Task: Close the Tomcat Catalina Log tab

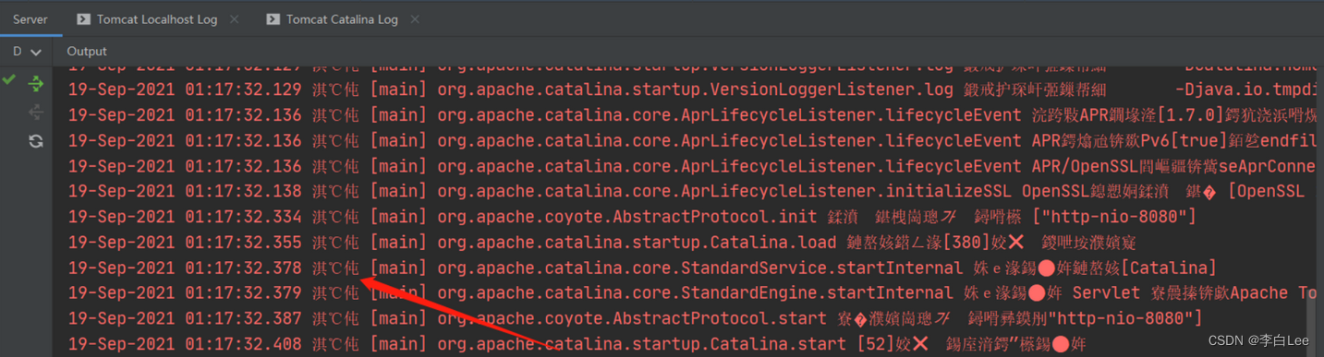Action: click(x=414, y=18)
